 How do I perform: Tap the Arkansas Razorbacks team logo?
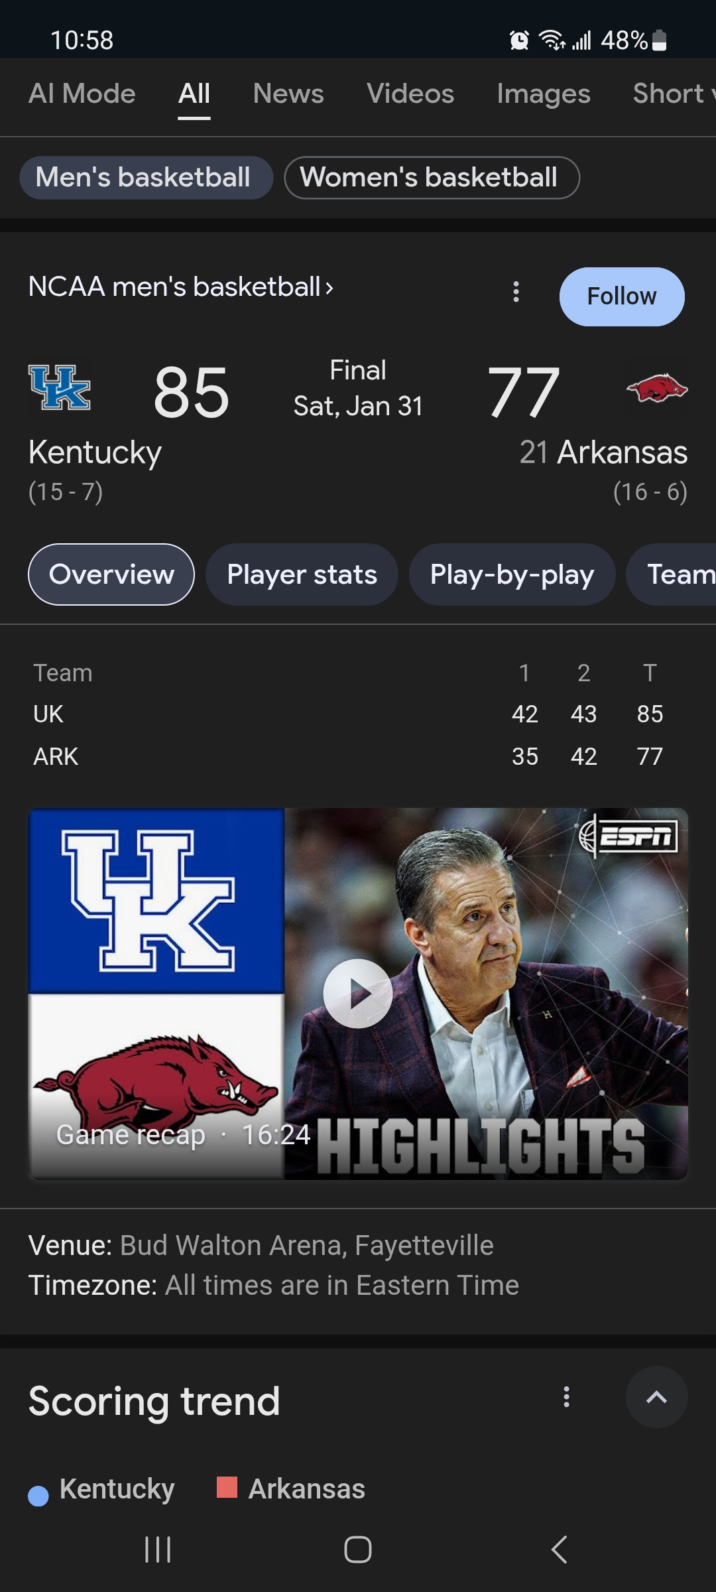coord(656,388)
